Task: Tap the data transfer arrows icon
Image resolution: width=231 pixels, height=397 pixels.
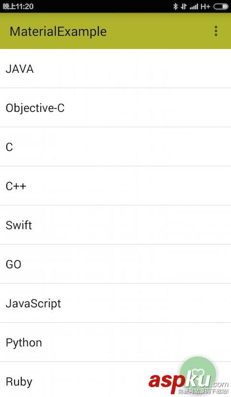Action: click(184, 7)
